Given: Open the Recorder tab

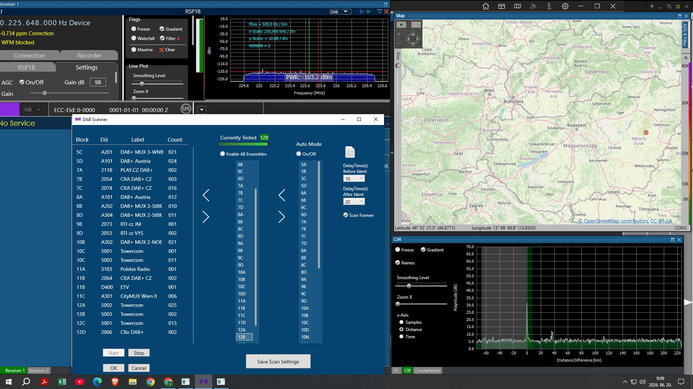Looking at the screenshot, I should pyautogui.click(x=90, y=55).
